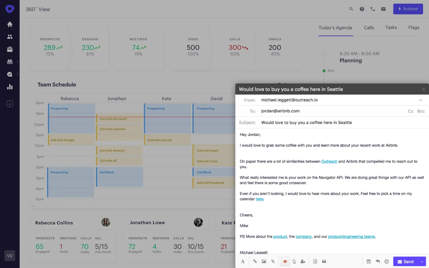
Task: Toggle the hand pointer click-tracking icon
Action: point(294,261)
